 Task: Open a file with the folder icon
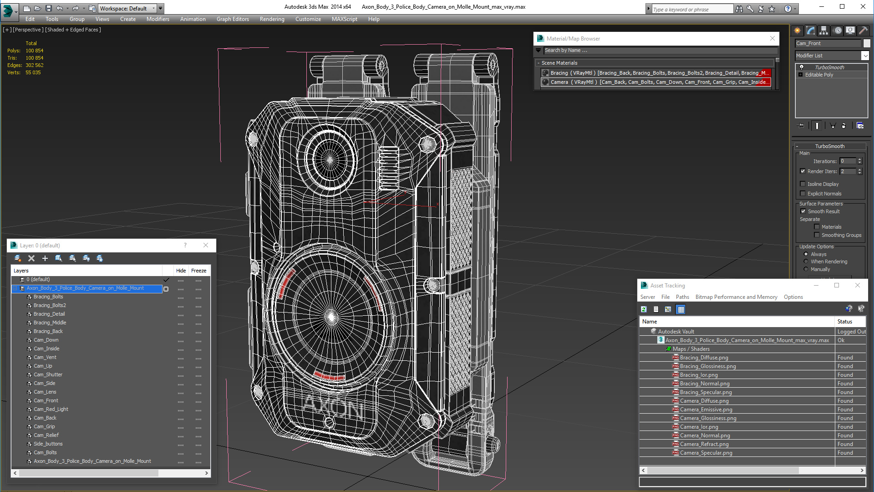pyautogui.click(x=38, y=8)
